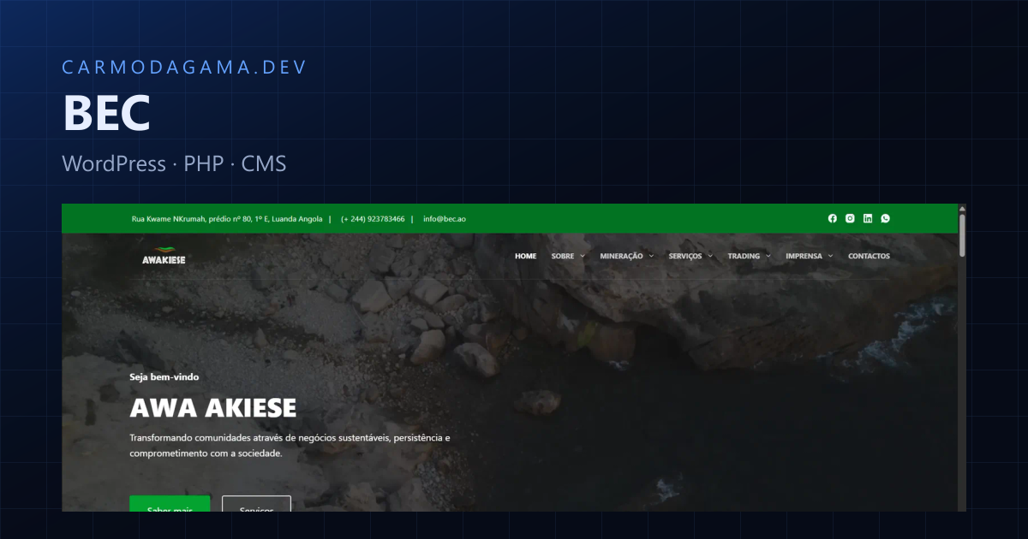Open the LinkedIn social icon
Image resolution: width=1028 pixels, height=539 pixels.
click(x=868, y=218)
